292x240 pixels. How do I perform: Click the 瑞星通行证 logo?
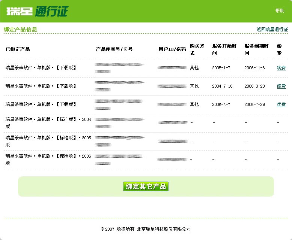[x=37, y=11]
